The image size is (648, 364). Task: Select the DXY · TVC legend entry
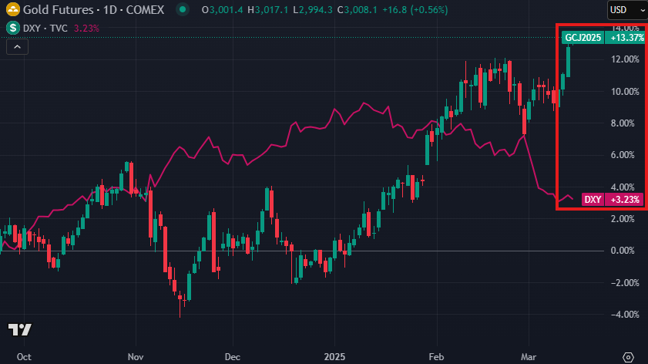coord(47,27)
